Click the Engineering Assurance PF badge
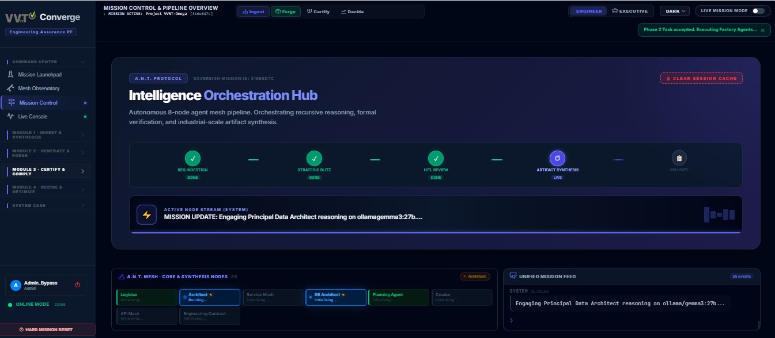 click(41, 33)
